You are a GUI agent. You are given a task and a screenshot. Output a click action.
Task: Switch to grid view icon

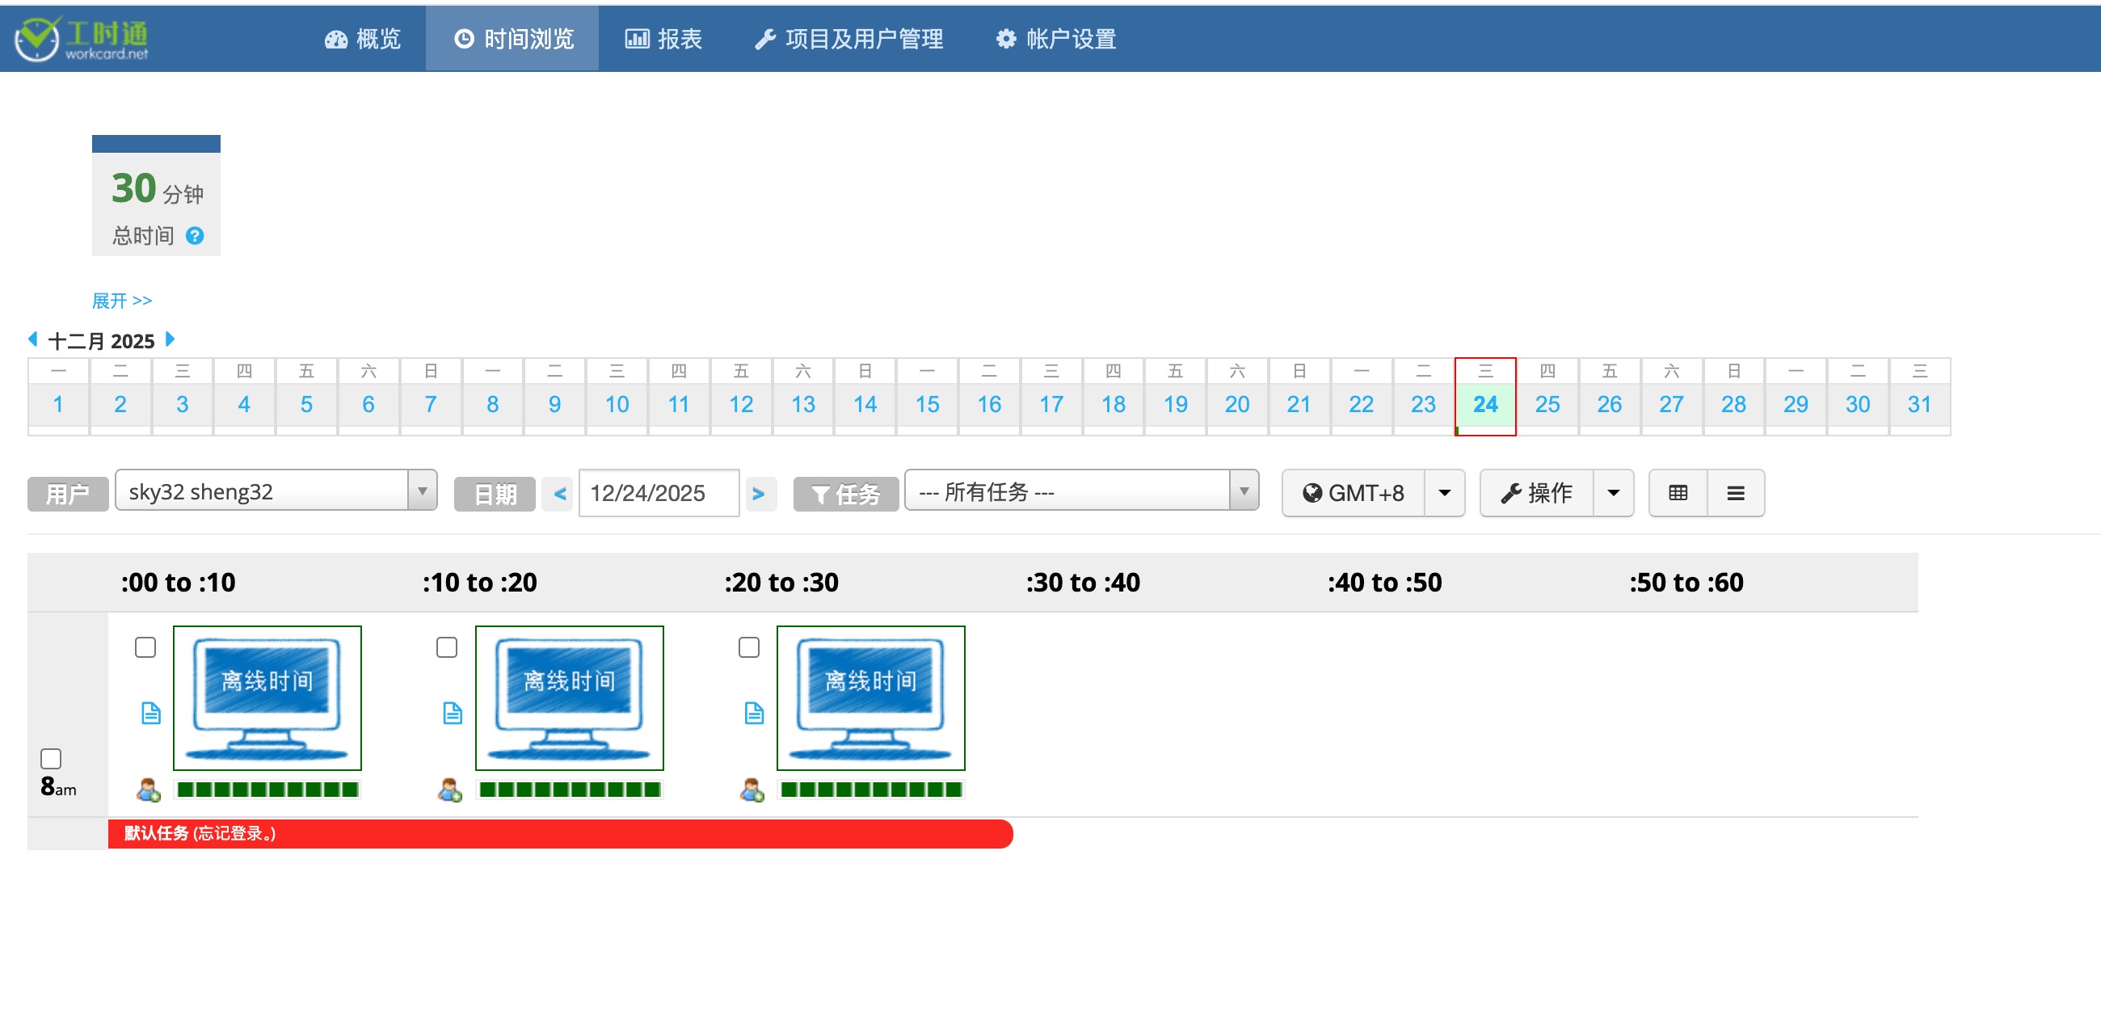click(x=1677, y=493)
